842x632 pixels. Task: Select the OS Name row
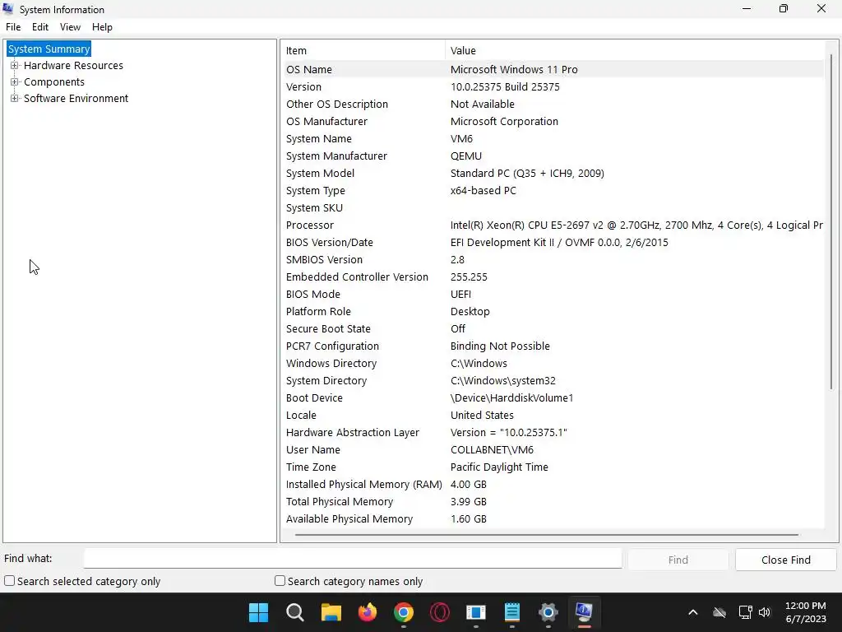pos(554,69)
